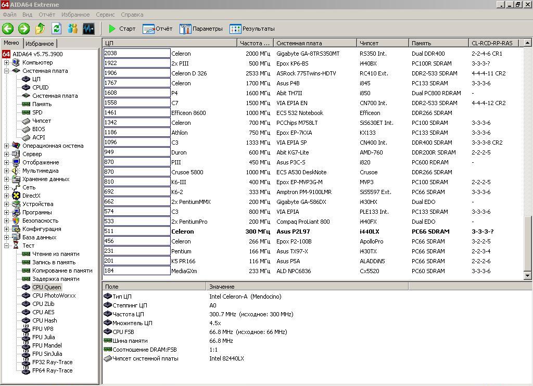Click the results list scroll-down arrow
The width and height of the screenshot is (533, 386).
(x=527, y=276)
